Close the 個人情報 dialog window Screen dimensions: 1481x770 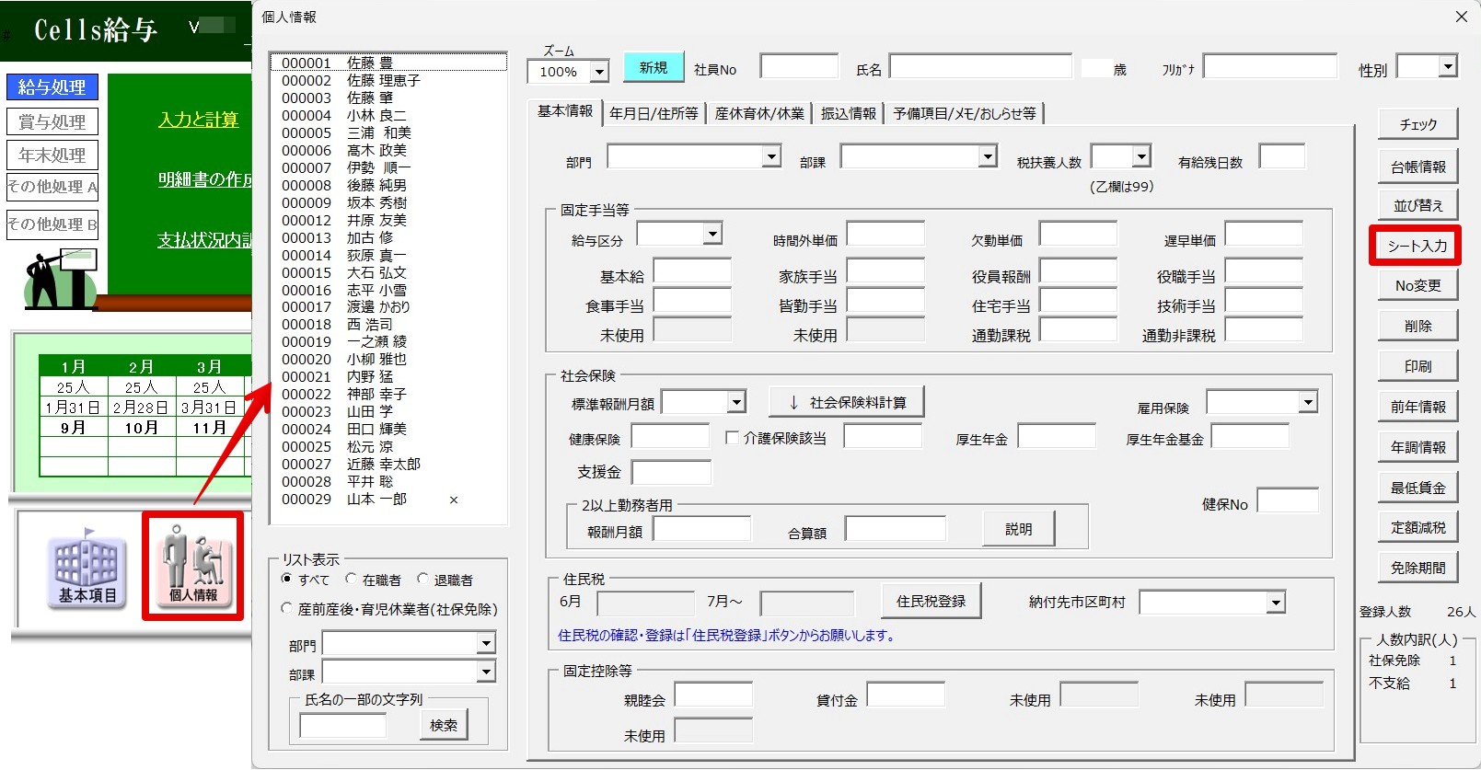click(x=1461, y=17)
